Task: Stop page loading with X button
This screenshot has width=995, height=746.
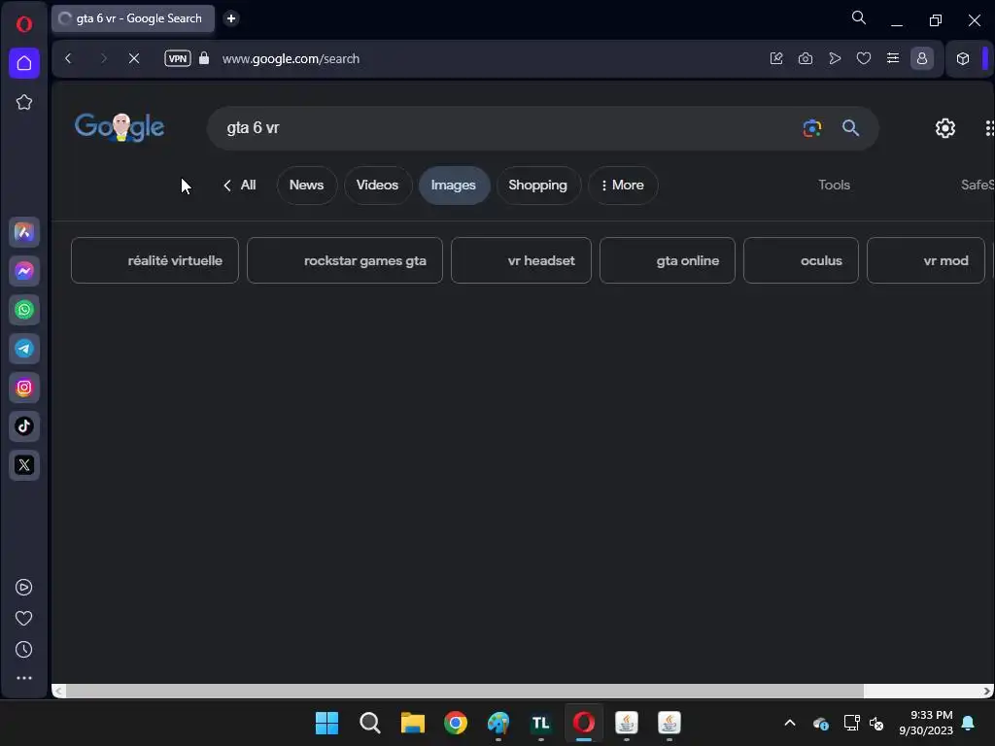Action: pos(134,59)
